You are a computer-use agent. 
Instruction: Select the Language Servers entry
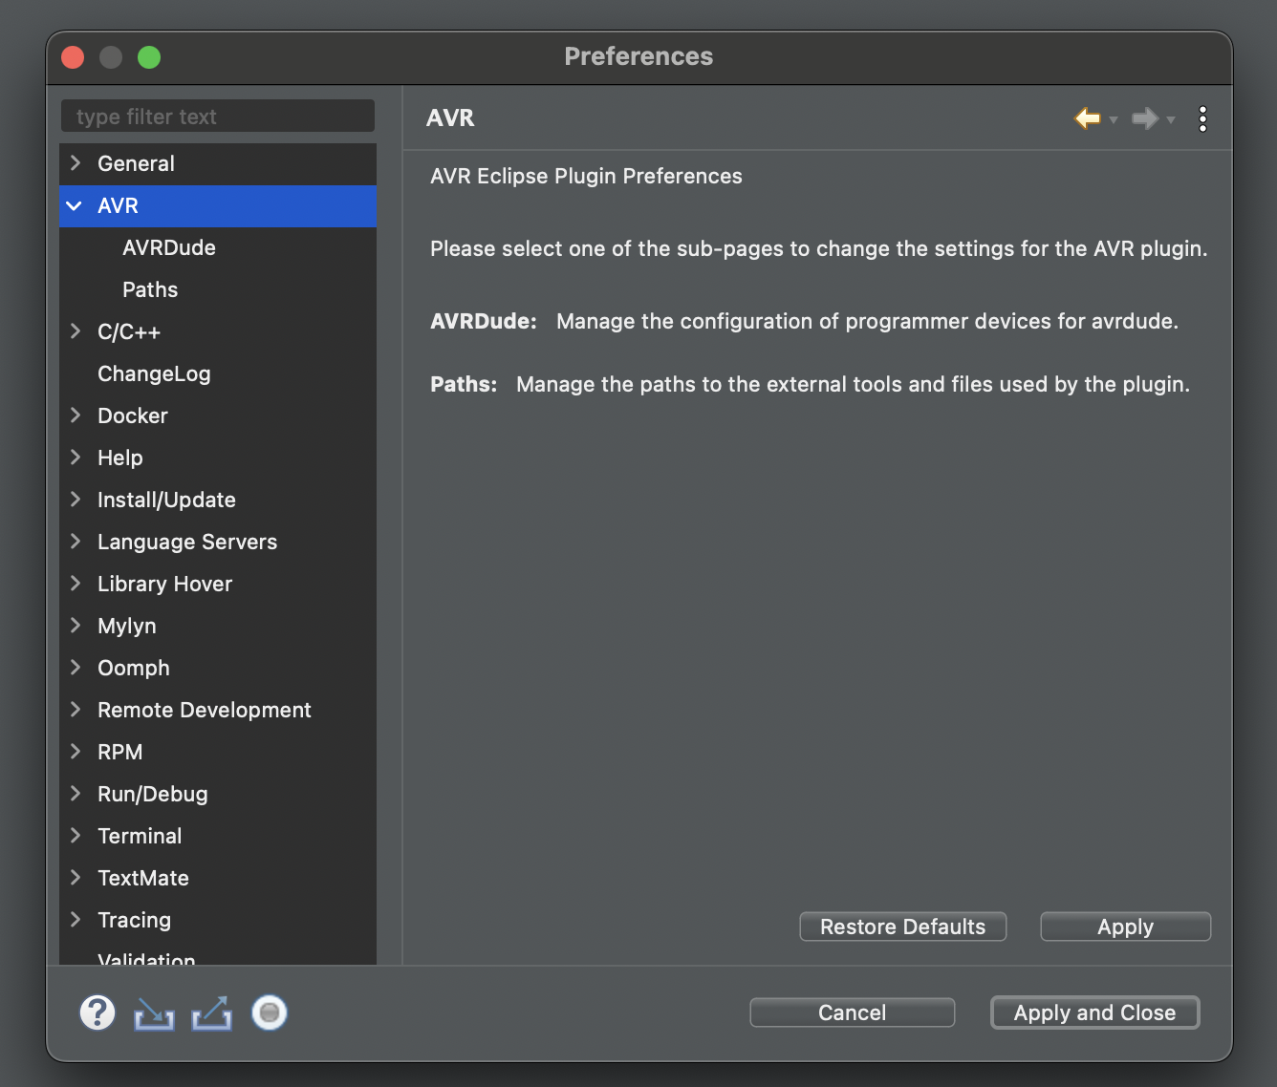pyautogui.click(x=187, y=542)
